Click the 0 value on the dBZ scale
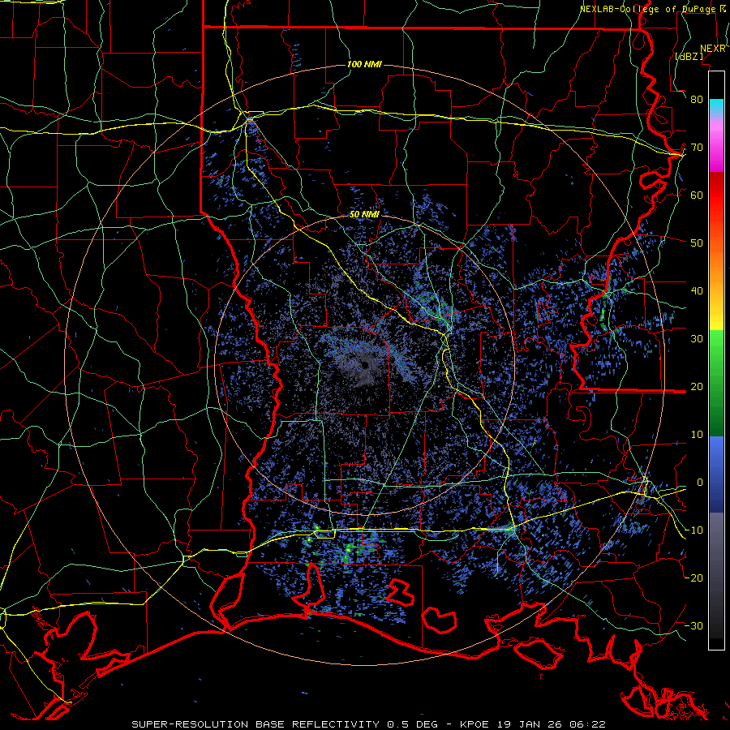 click(x=700, y=483)
